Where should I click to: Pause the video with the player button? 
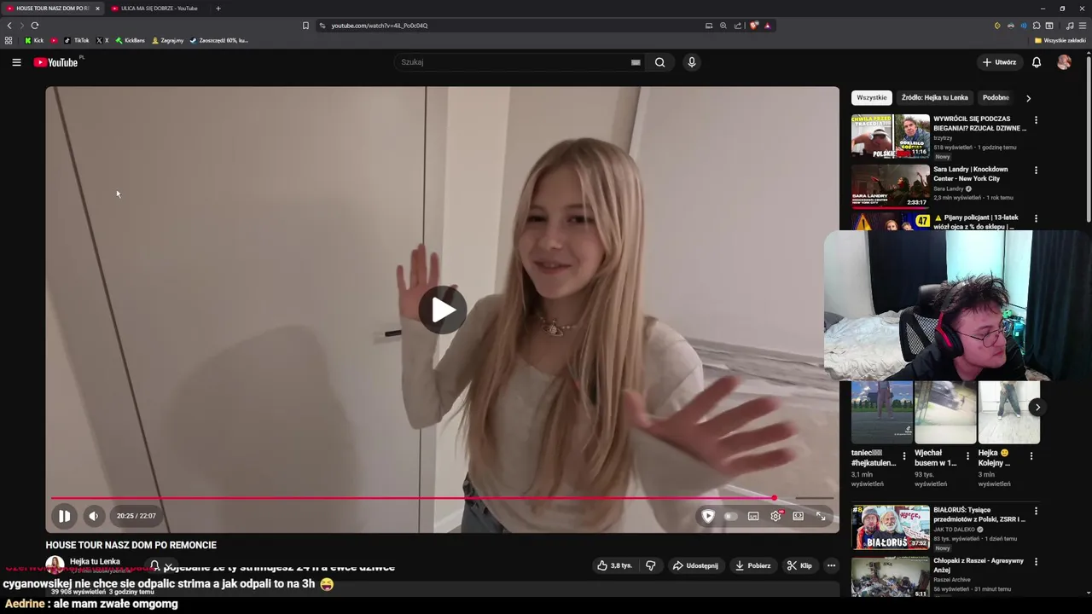tap(64, 516)
